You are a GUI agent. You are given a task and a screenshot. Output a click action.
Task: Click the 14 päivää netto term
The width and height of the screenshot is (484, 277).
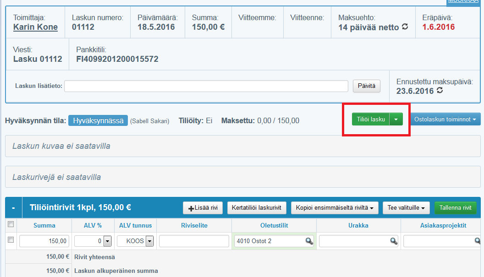(x=368, y=27)
